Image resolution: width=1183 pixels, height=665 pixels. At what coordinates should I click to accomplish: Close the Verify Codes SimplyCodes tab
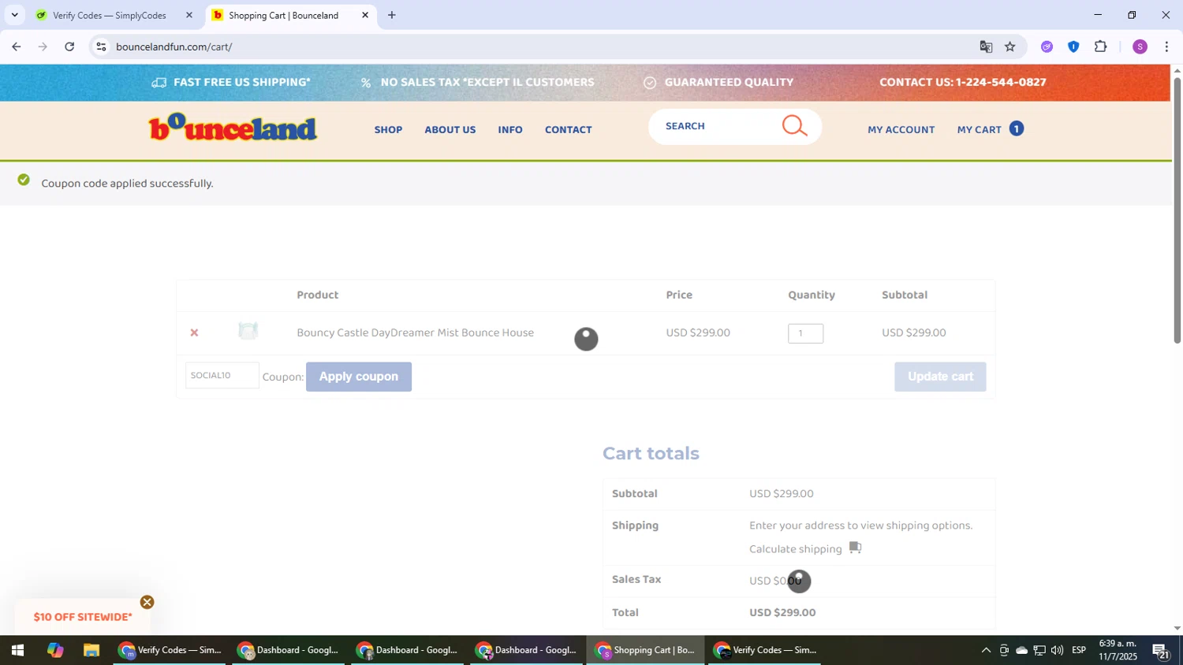(x=189, y=15)
